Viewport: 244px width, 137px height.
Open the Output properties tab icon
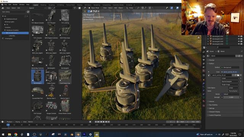click(x=204, y=60)
